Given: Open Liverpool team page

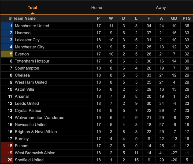Looking at the screenshot, I should coord(23,33).
